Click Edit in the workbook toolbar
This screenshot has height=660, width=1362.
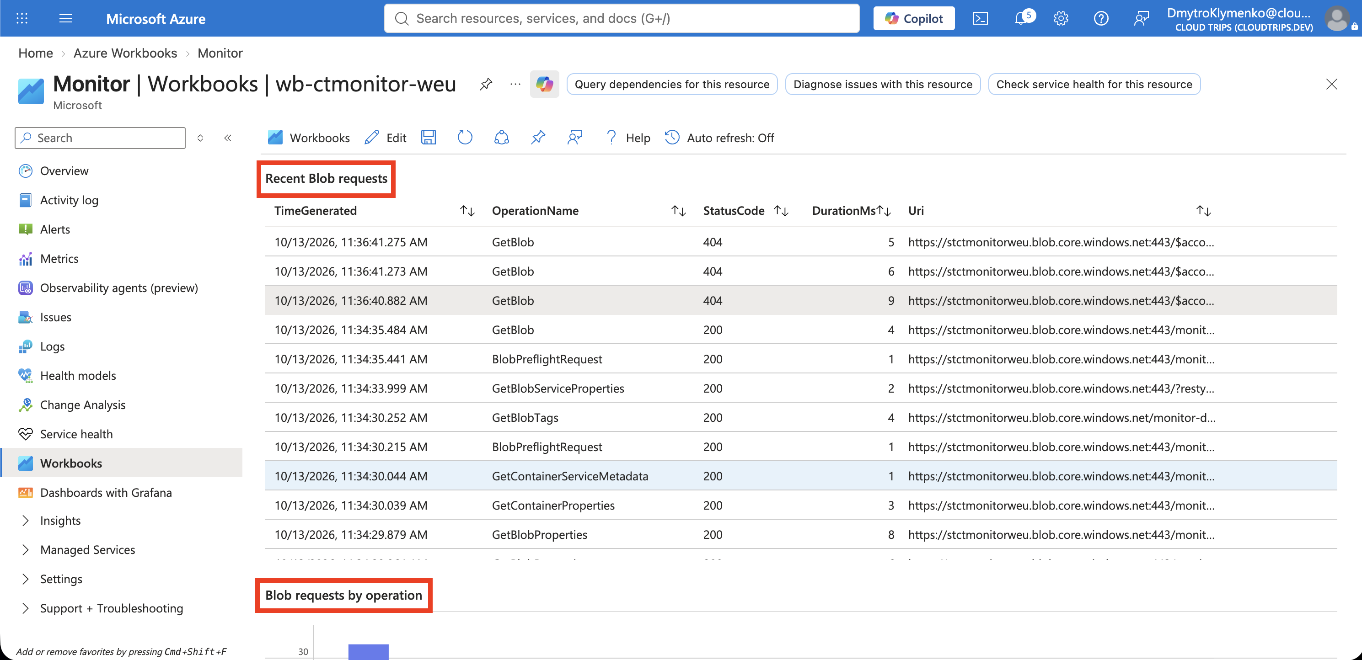tap(386, 138)
